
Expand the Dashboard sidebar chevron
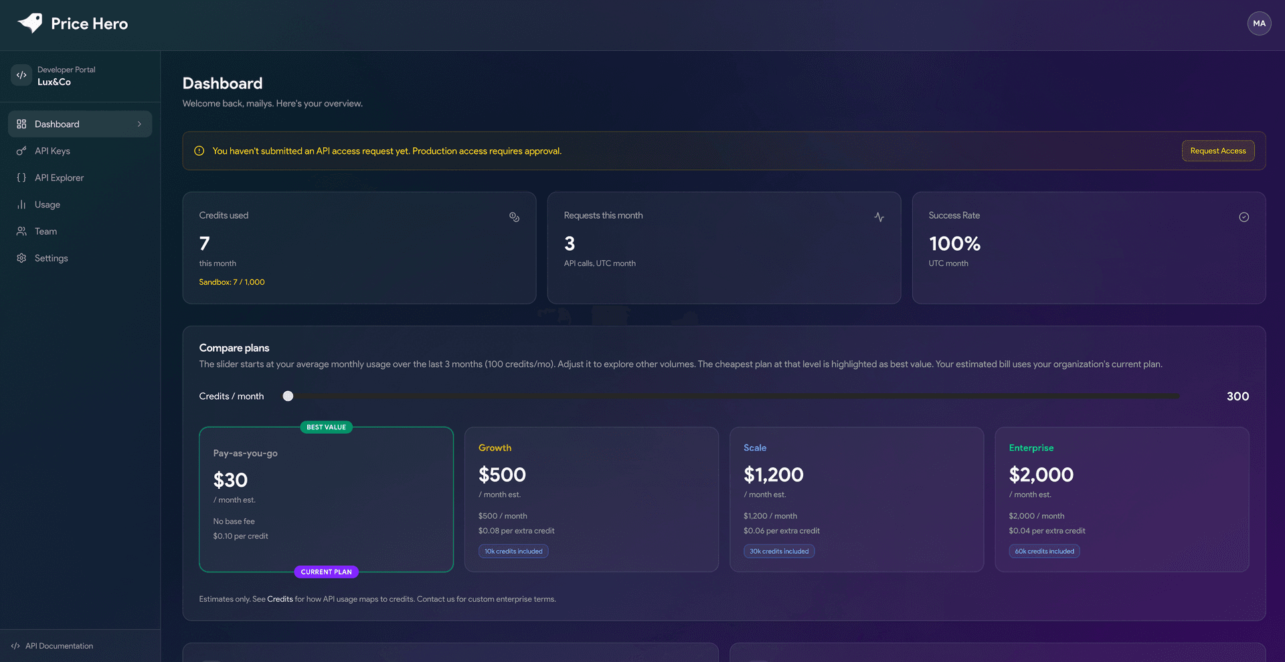click(x=139, y=124)
